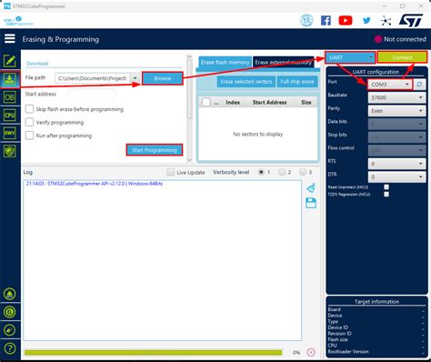Click the progress bar at bottom
The height and width of the screenshot is (362, 431).
154,352
